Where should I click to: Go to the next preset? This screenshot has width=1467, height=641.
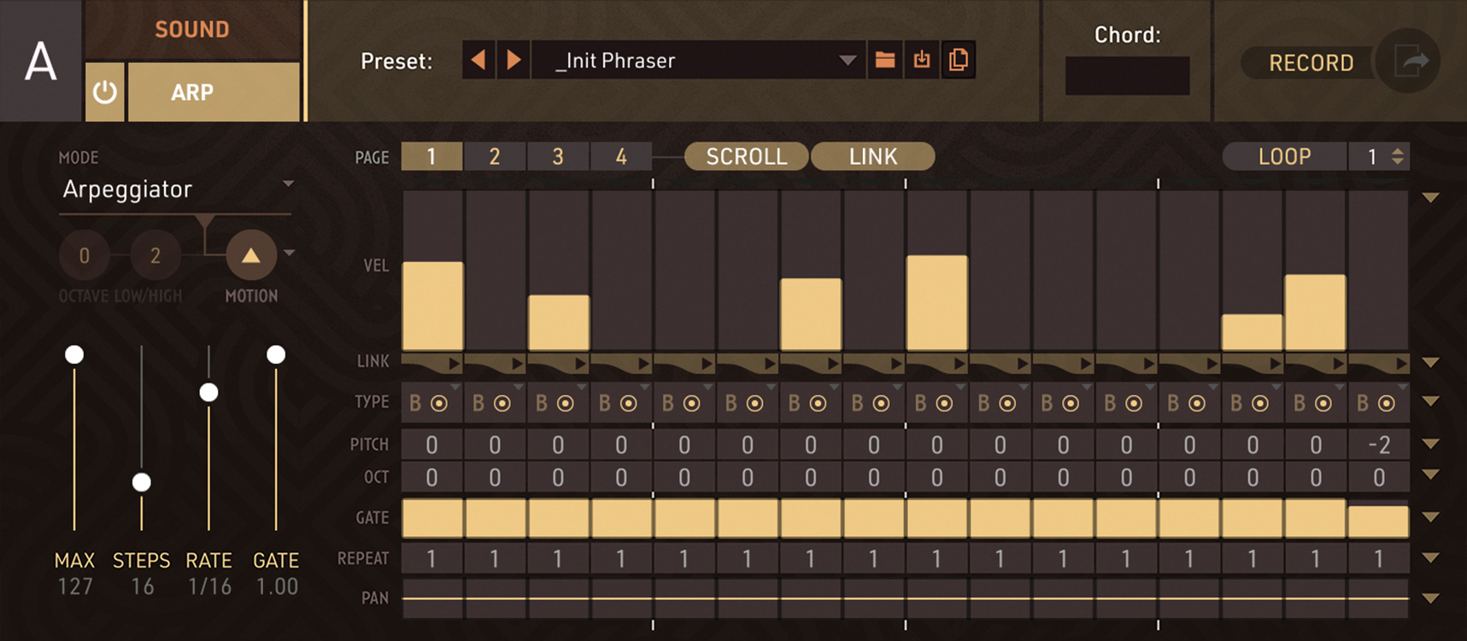coord(513,60)
